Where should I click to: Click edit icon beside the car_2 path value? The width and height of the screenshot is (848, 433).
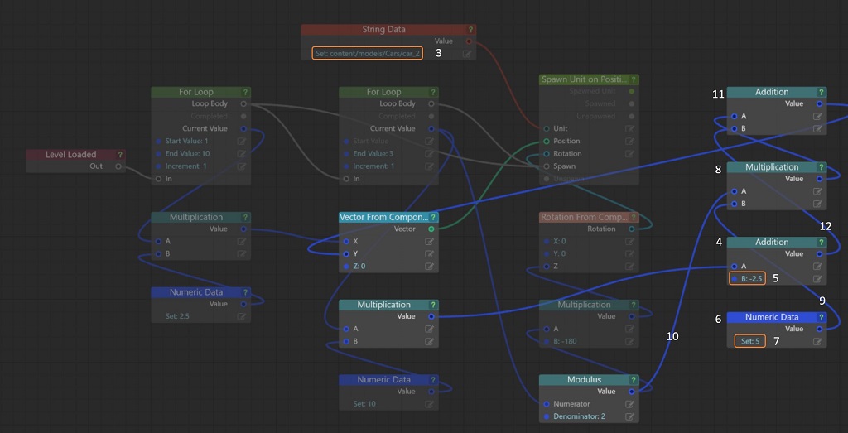tap(468, 53)
